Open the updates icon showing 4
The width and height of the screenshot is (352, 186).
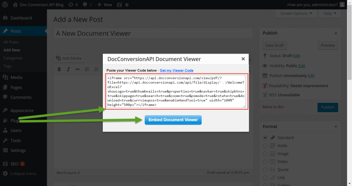coord(71,4)
